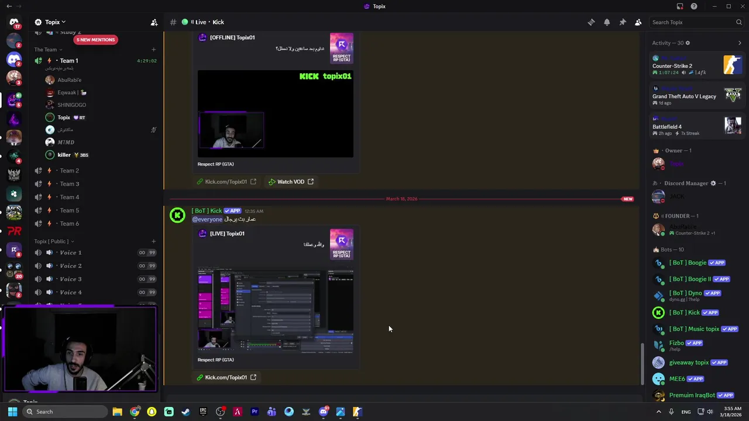Show pinned messages pin icon
Viewport: 749px width, 421px height.
(623, 22)
